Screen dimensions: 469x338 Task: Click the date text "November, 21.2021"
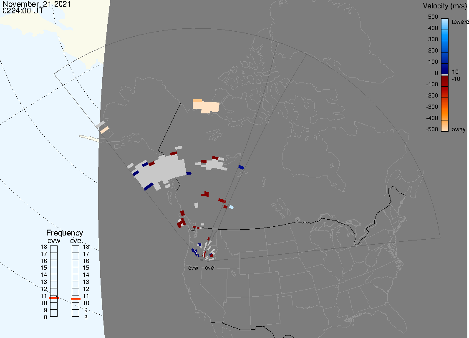click(36, 4)
